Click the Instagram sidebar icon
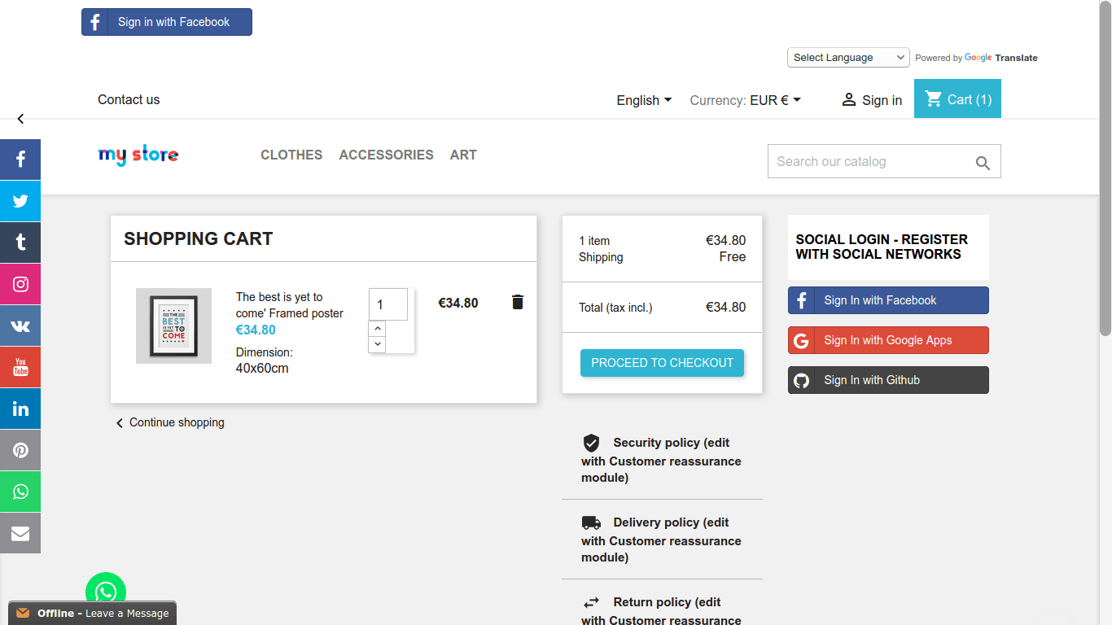This screenshot has height=625, width=1112. pos(20,284)
